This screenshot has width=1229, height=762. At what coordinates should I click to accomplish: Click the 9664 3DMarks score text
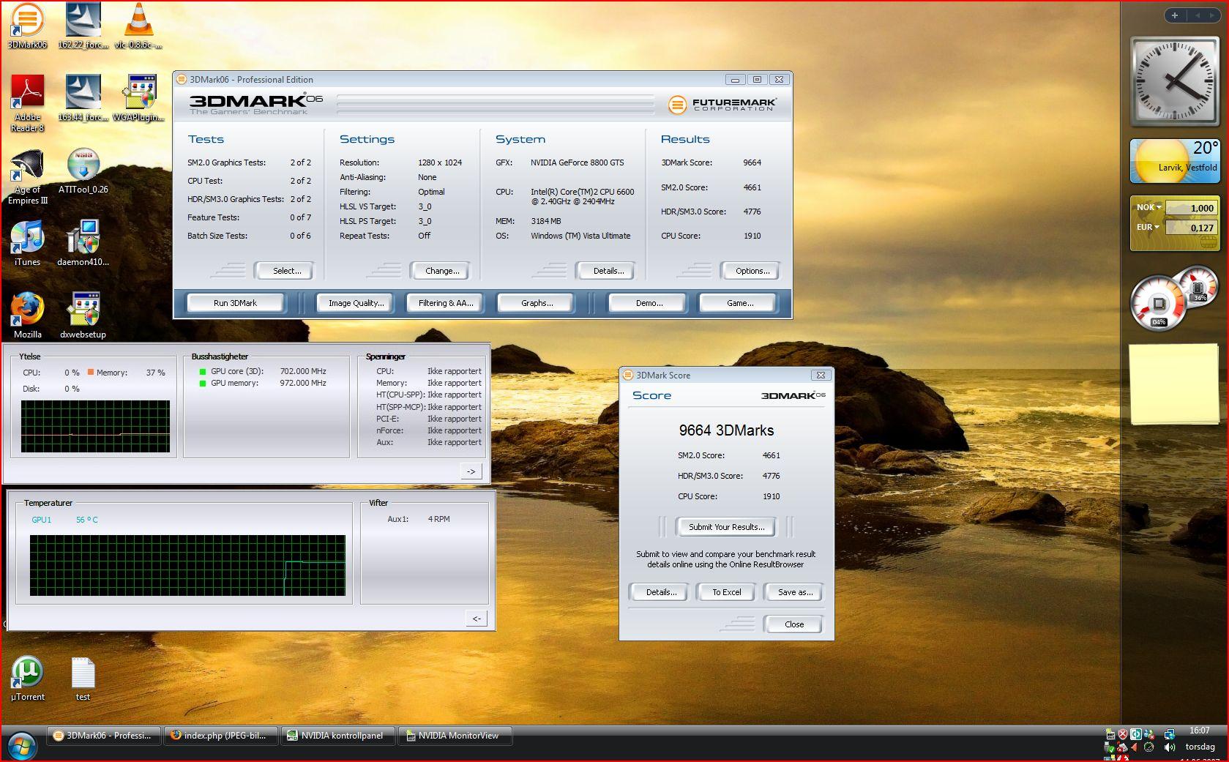tap(726, 430)
